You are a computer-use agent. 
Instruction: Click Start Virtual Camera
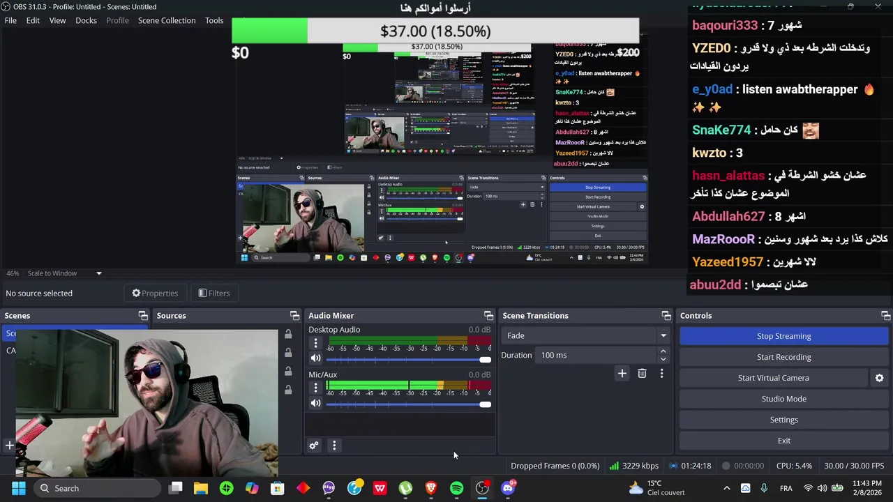pos(774,378)
